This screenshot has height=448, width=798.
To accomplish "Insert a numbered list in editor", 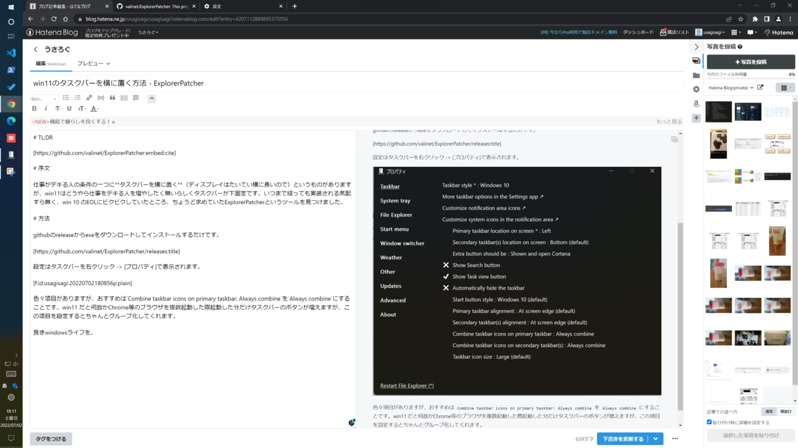I will [x=78, y=98].
